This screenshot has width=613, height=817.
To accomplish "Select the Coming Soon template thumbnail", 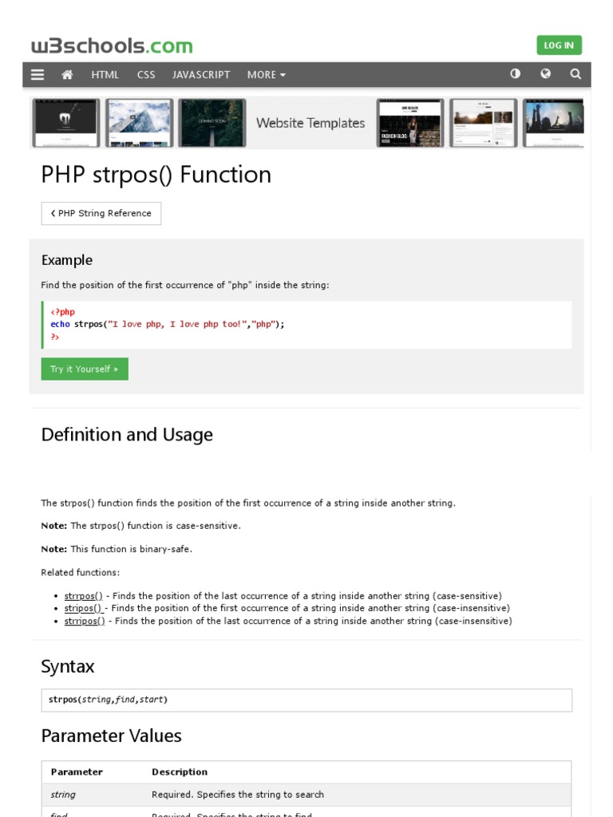I will (212, 123).
